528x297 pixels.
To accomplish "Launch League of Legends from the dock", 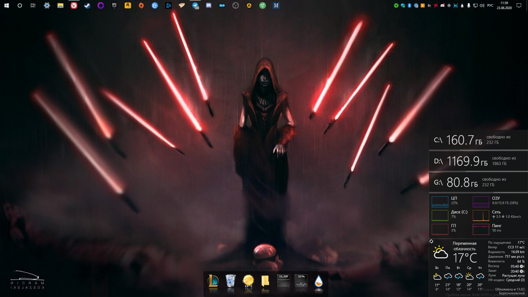I will (x=213, y=281).
